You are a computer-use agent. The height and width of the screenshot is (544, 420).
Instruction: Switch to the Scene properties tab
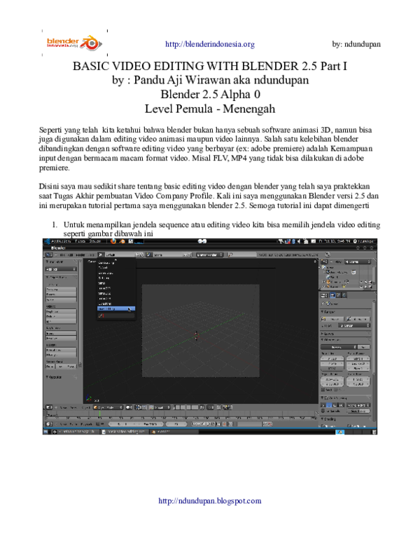pos(338,295)
